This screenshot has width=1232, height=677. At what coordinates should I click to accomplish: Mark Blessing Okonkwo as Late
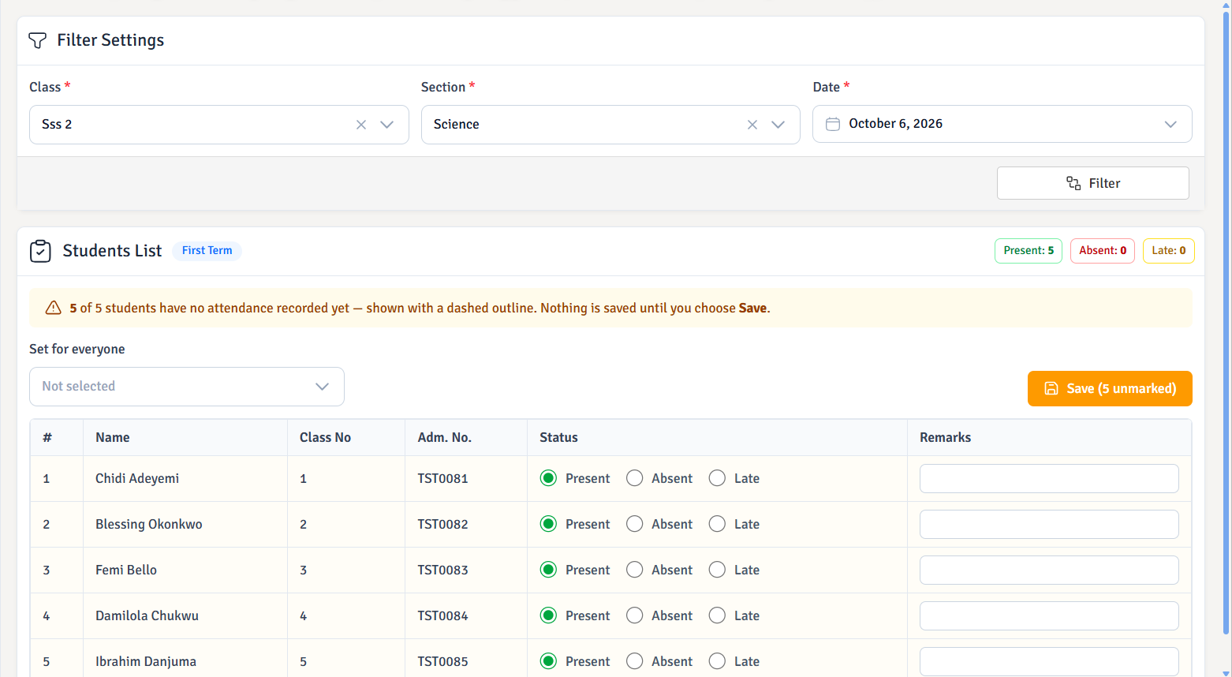click(717, 524)
